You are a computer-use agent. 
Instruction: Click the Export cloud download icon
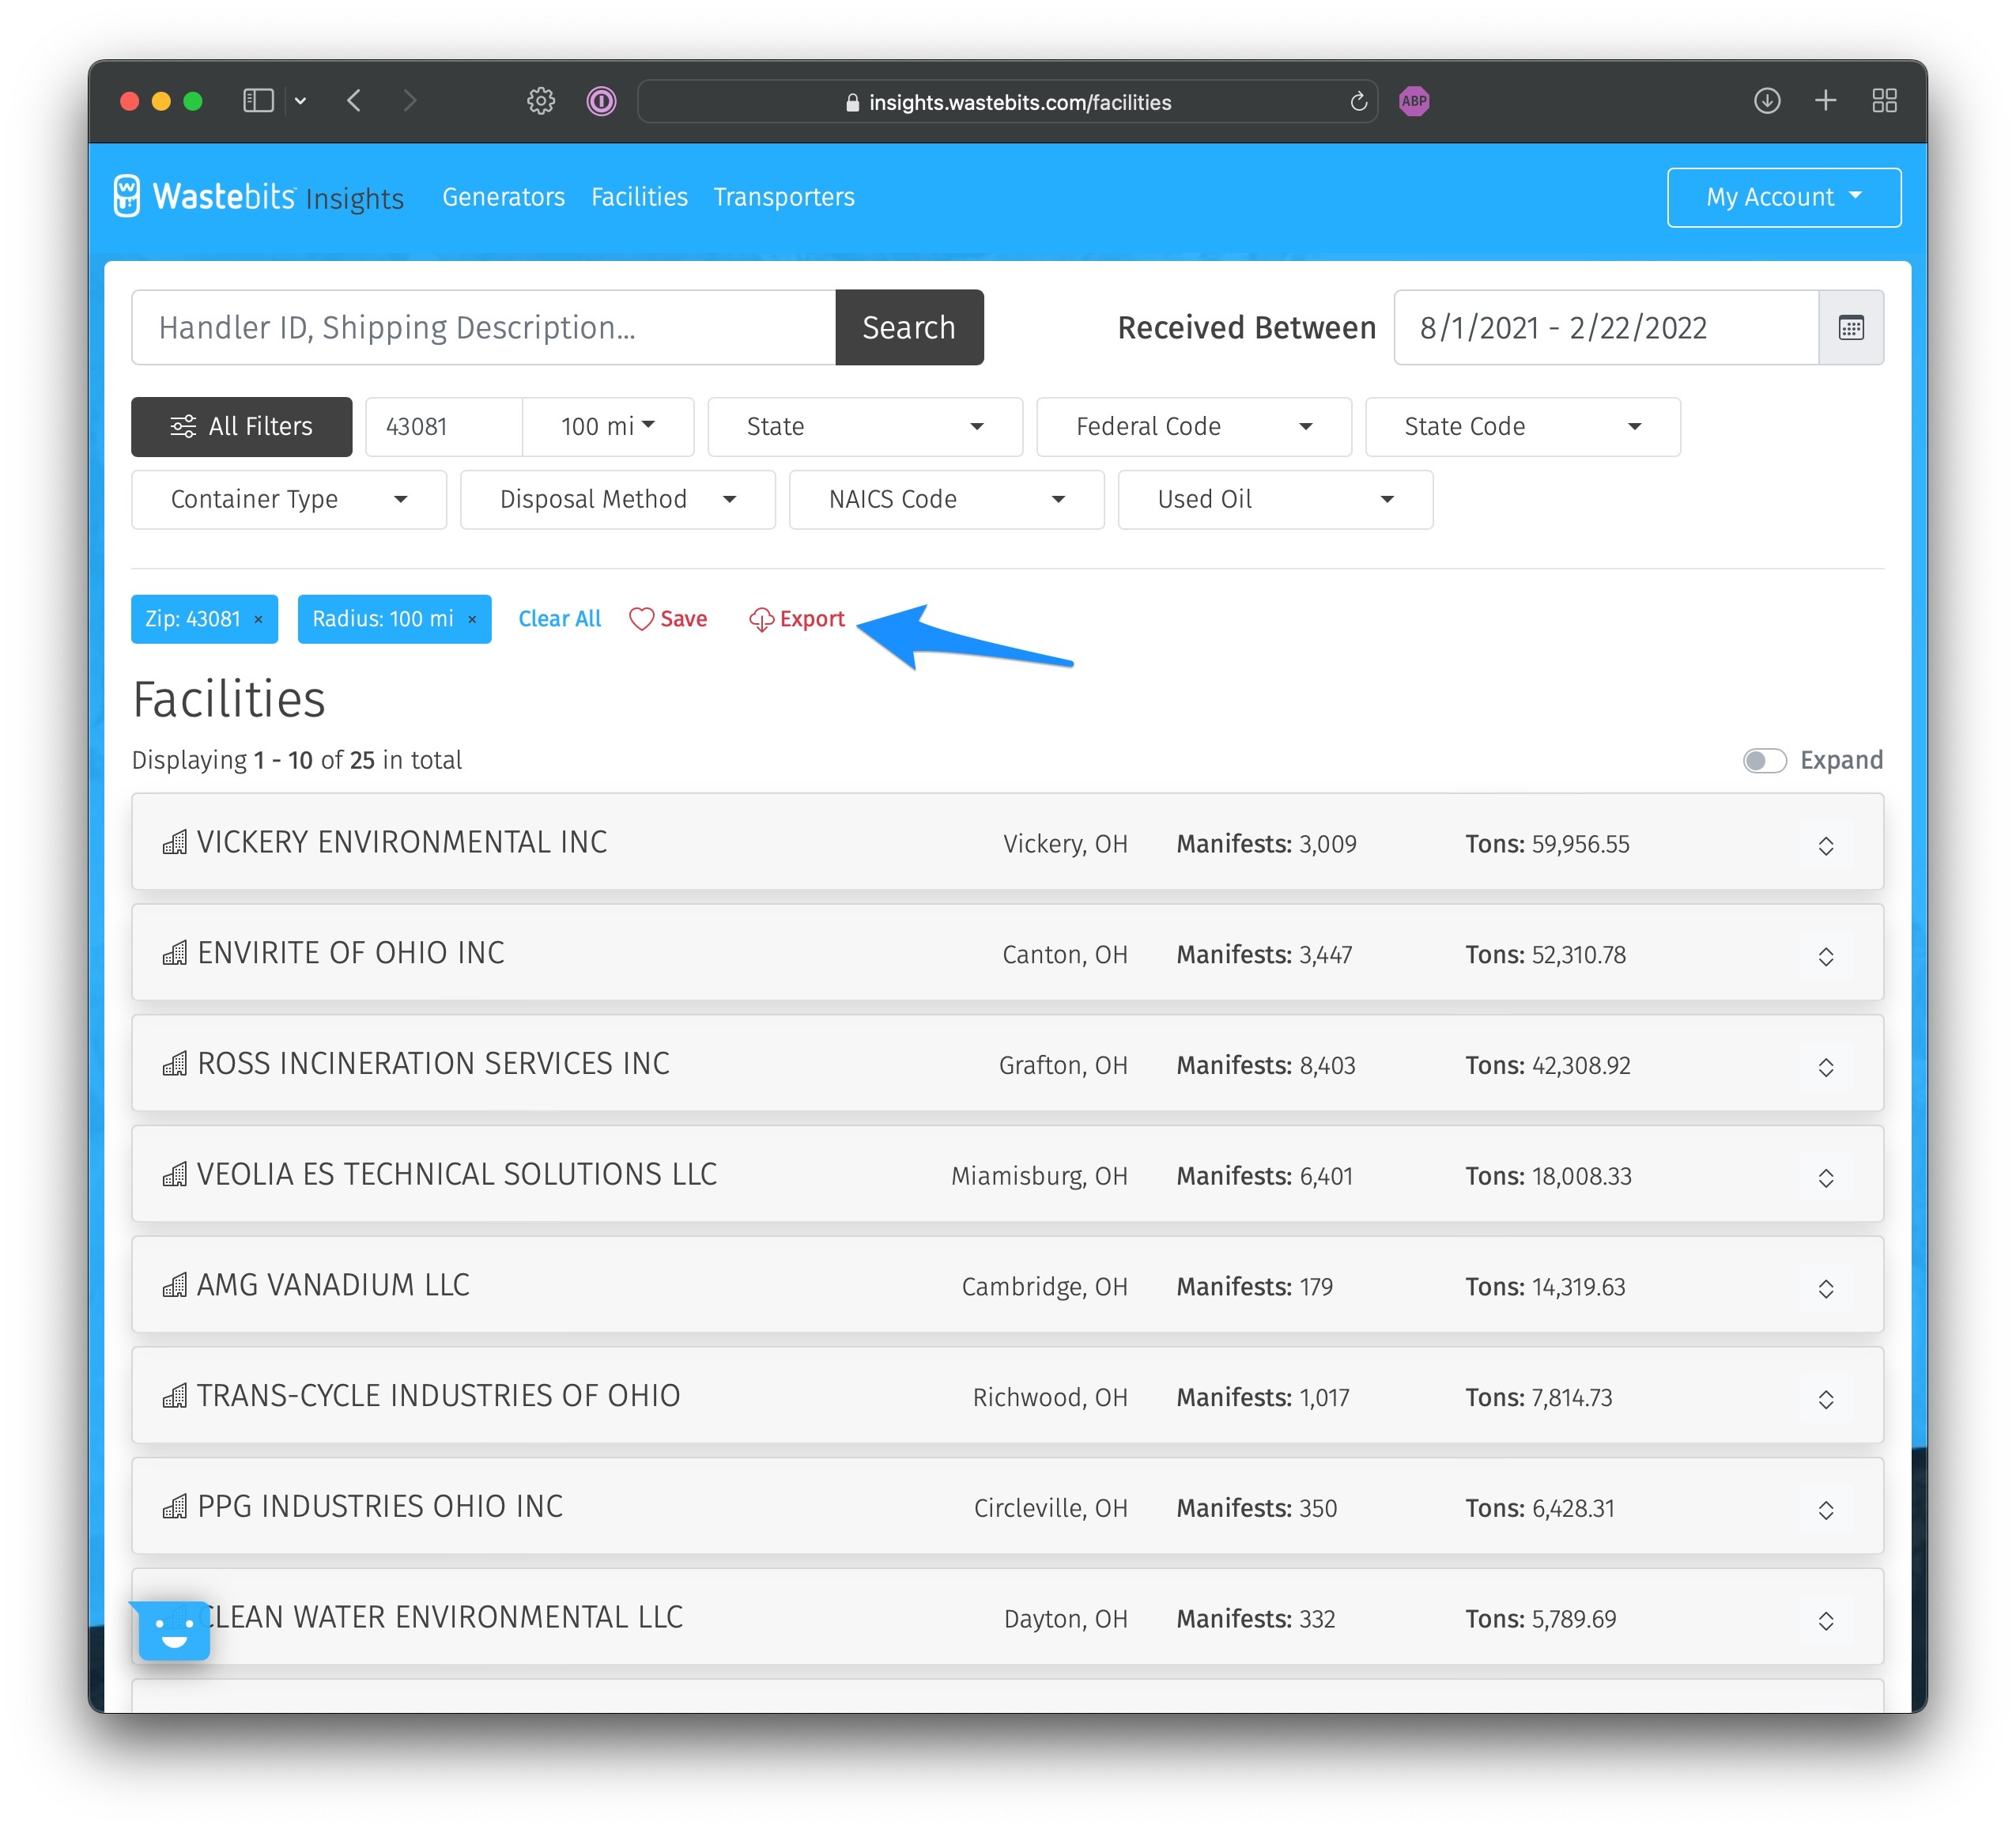coord(761,619)
